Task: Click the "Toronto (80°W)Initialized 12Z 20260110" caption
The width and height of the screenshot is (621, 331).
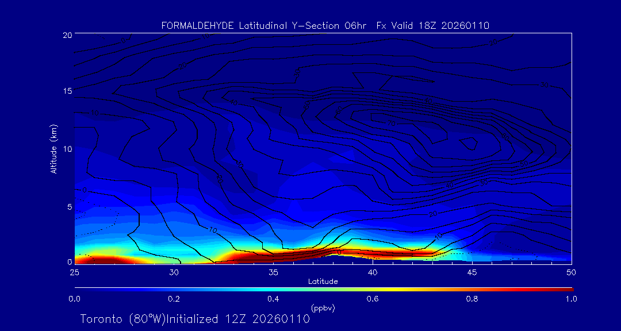Action: (195, 319)
